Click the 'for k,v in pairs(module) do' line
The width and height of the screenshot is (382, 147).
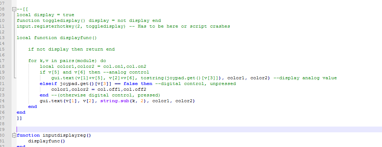[67, 61]
